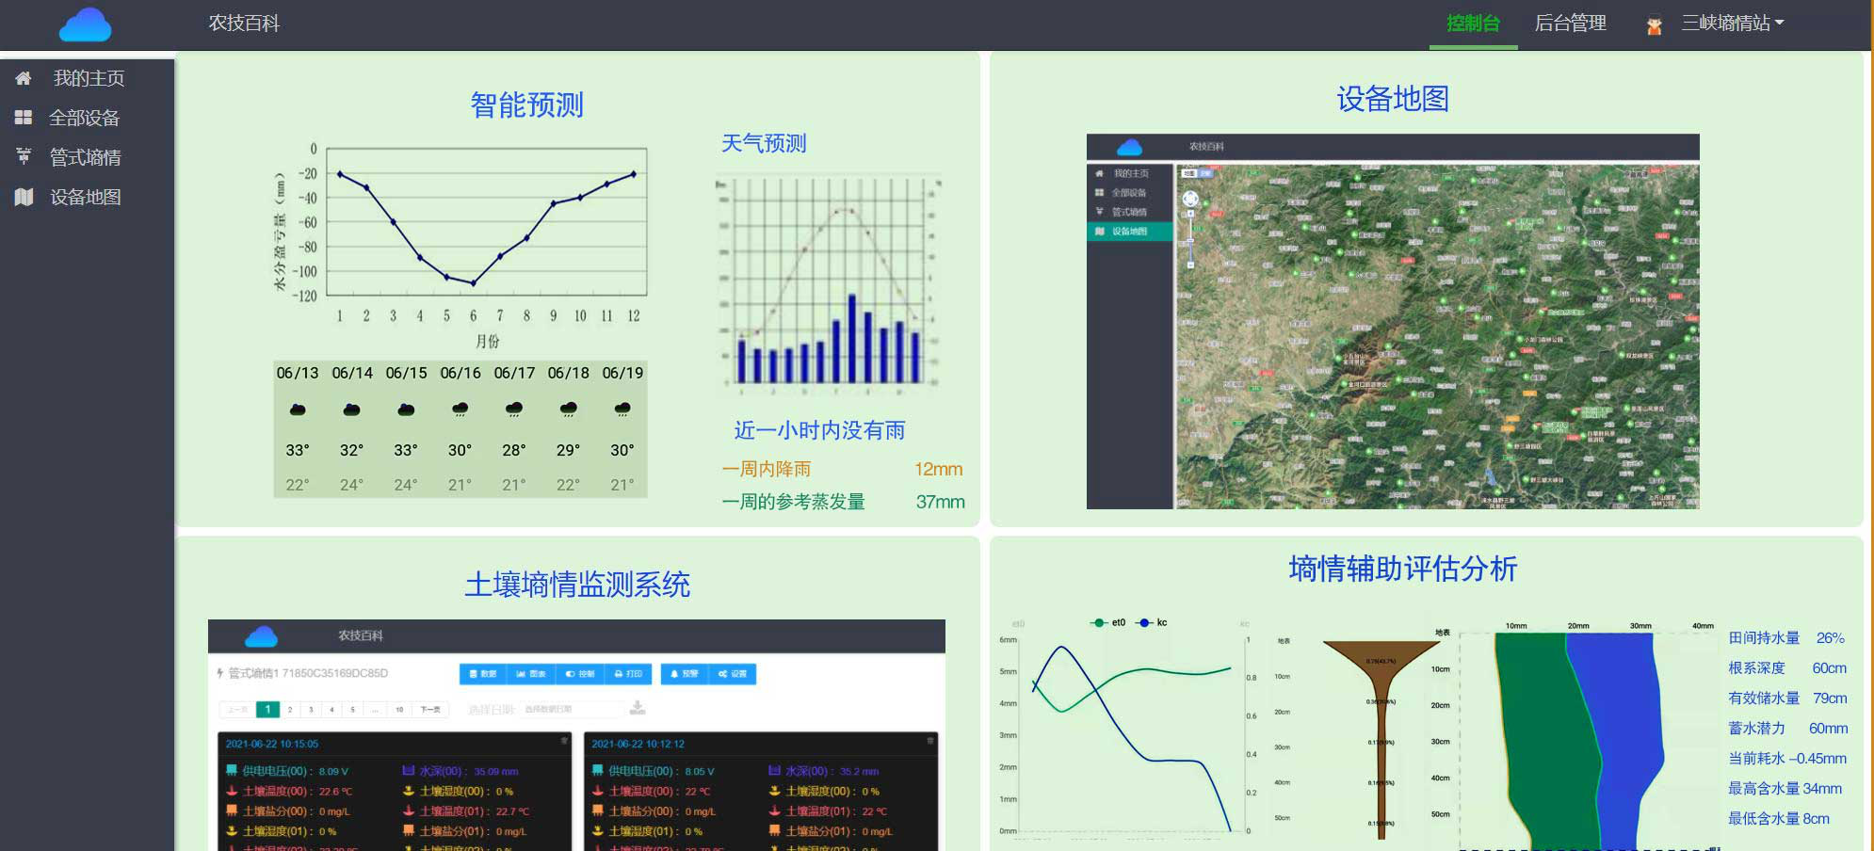
Task: Toggle the 控制 control button
Action: pyautogui.click(x=580, y=674)
